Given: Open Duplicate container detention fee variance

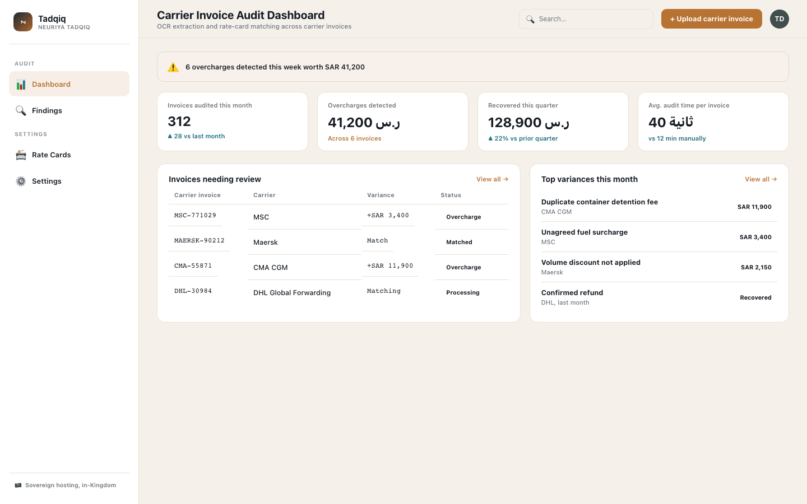Looking at the screenshot, I should (x=659, y=207).
